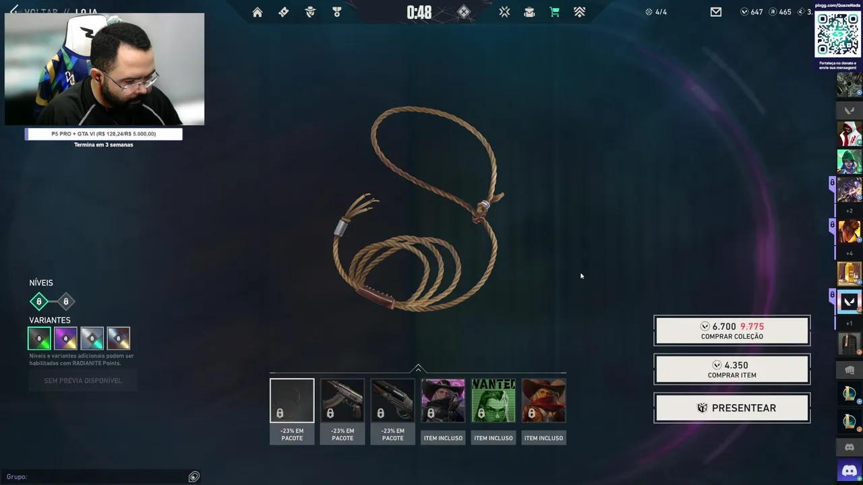863x485 pixels.
Task: Click the fist icon in the sidebar
Action: click(x=850, y=370)
